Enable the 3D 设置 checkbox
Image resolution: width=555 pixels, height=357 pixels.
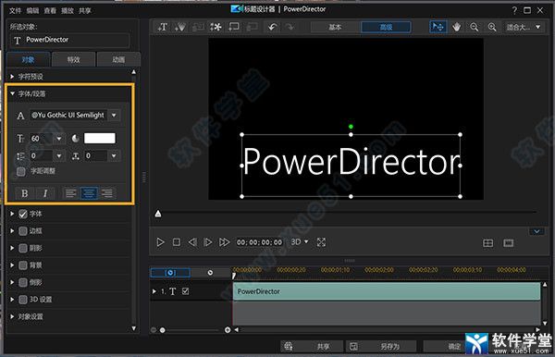pyautogui.click(x=23, y=300)
